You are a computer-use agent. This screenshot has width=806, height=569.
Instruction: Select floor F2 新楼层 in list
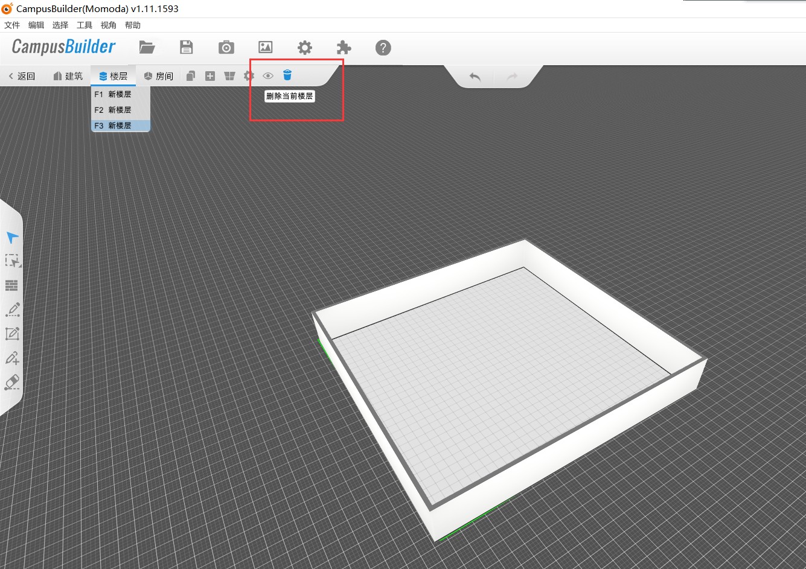120,110
